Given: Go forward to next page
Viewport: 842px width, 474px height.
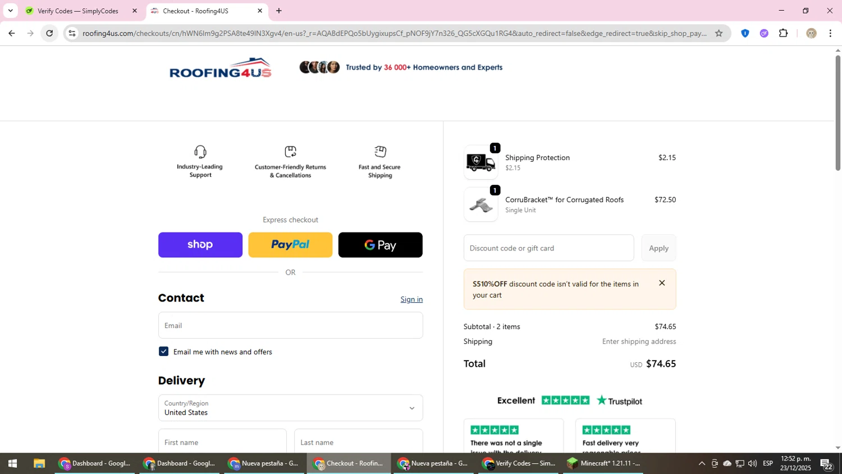Looking at the screenshot, I should tap(30, 33).
